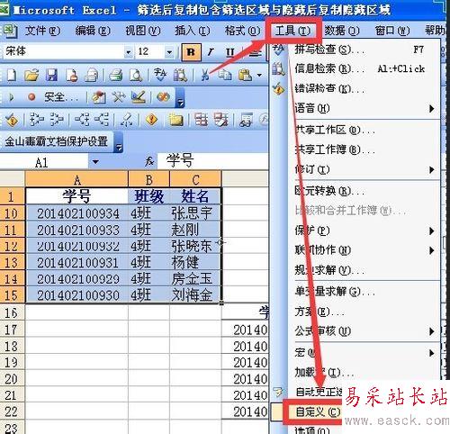The width and height of the screenshot is (450, 434).
Task: Toggle Italic formatting
Action: tap(211, 52)
